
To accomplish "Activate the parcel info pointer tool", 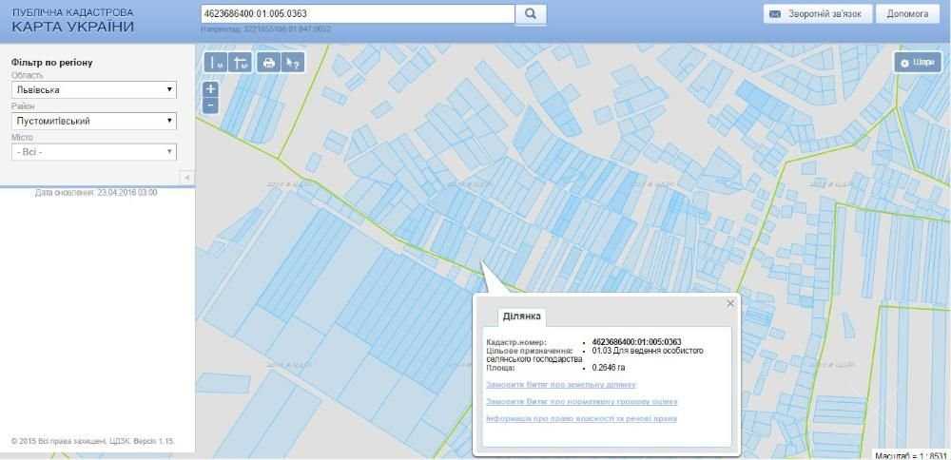I will [x=293, y=63].
